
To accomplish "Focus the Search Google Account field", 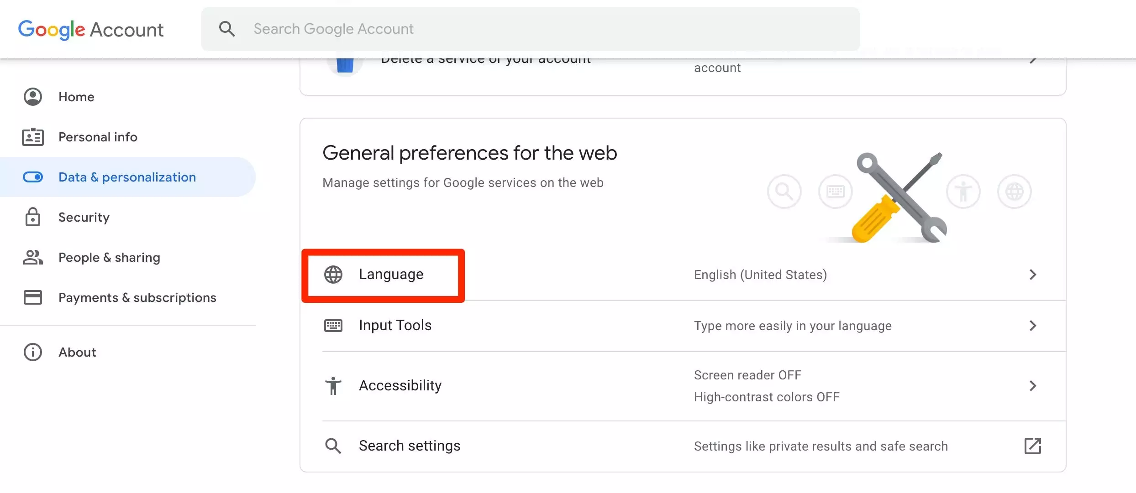I will click(x=530, y=29).
